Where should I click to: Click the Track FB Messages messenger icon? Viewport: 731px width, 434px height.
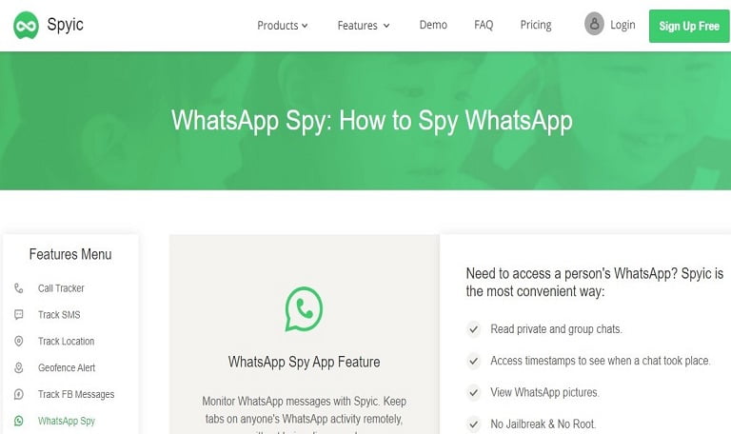coord(19,394)
